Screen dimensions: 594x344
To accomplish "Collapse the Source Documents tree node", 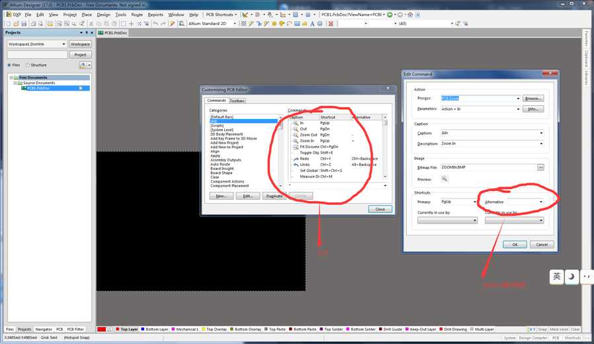I will tap(15, 83).
